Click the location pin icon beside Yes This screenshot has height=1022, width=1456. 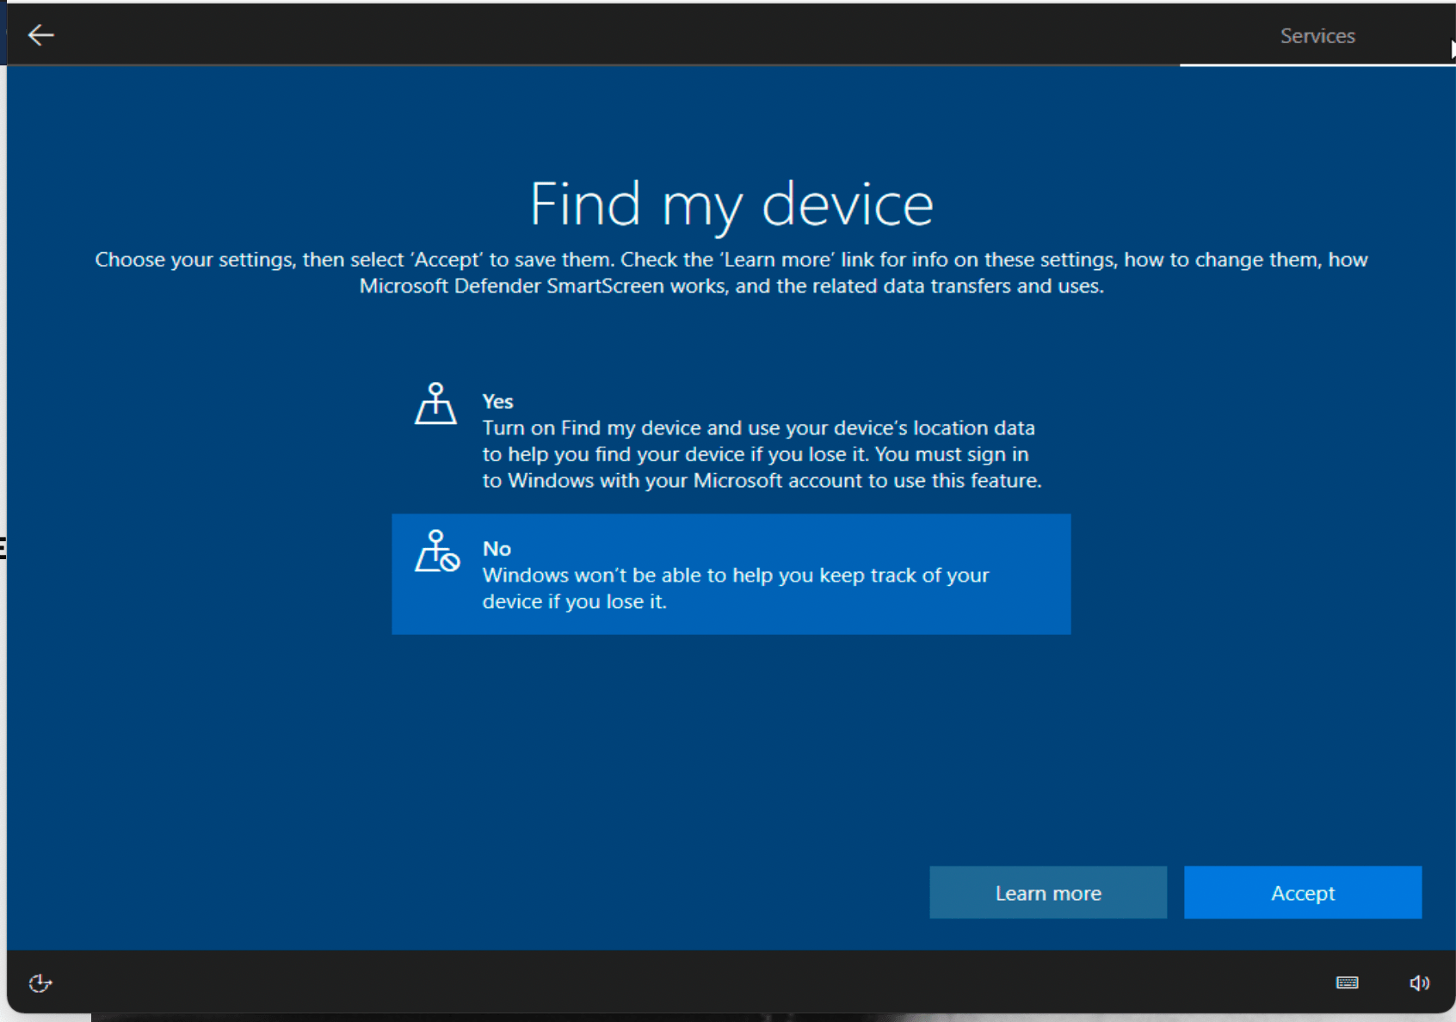[435, 403]
